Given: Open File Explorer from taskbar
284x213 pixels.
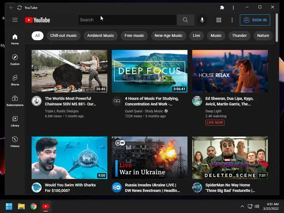Looking at the screenshot, I should tap(21, 206).
